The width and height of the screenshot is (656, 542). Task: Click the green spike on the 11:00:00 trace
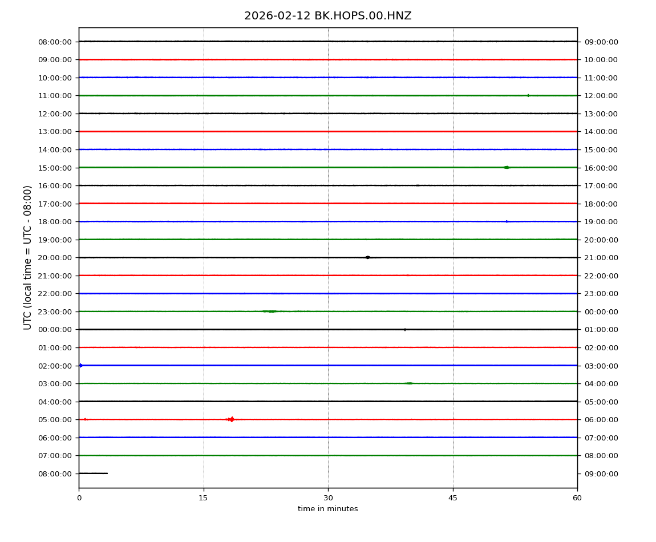pyautogui.click(x=528, y=95)
